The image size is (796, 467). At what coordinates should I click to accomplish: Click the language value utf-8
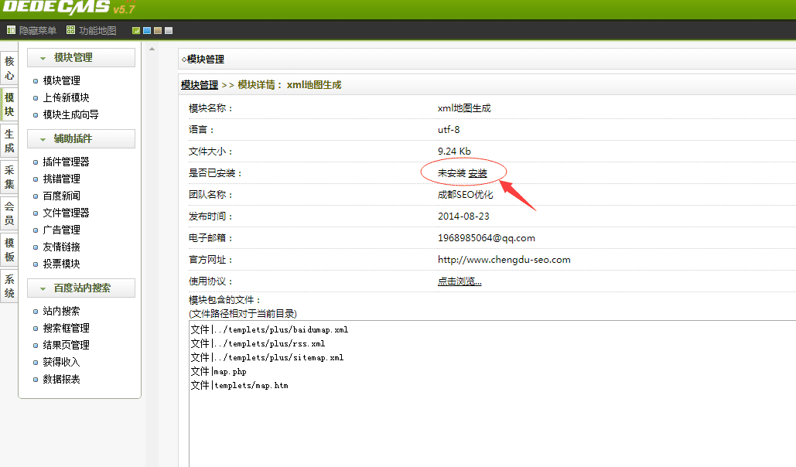(x=449, y=130)
